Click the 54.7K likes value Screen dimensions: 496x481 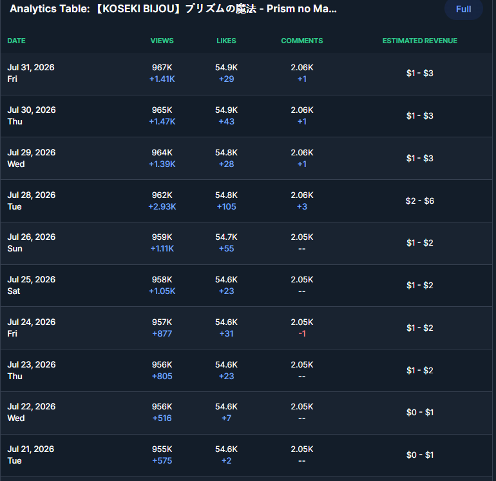227,237
